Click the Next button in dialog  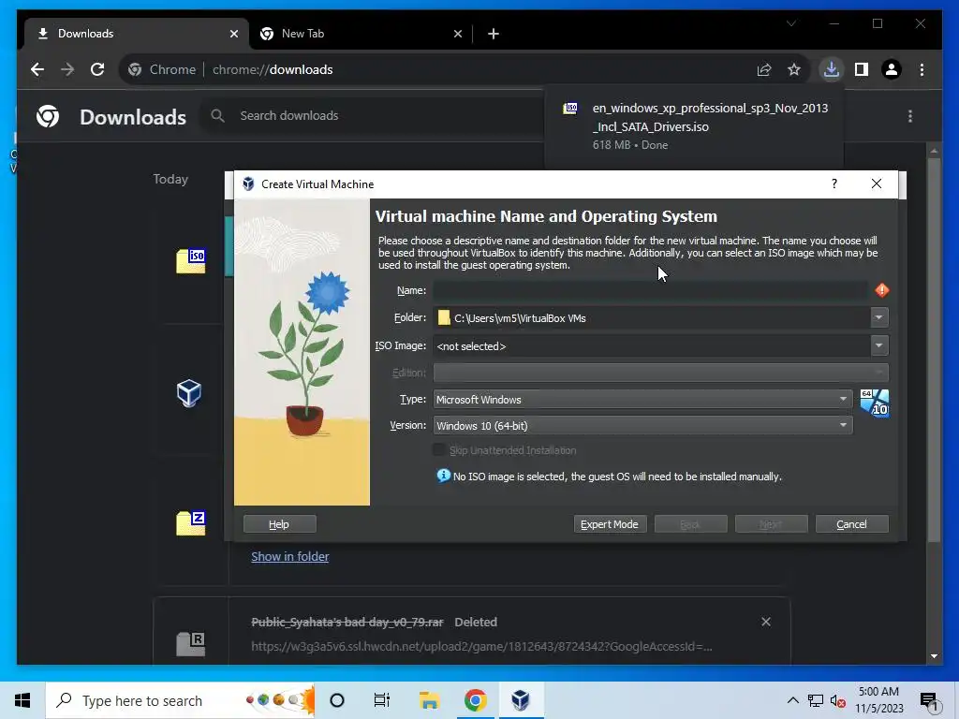[772, 524]
